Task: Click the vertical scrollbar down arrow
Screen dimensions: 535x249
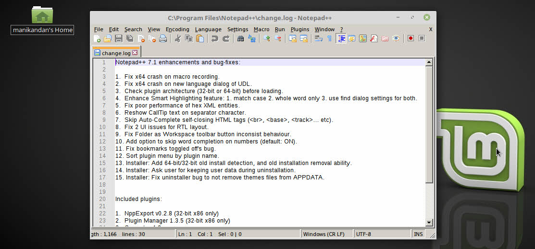Action: [429, 223]
